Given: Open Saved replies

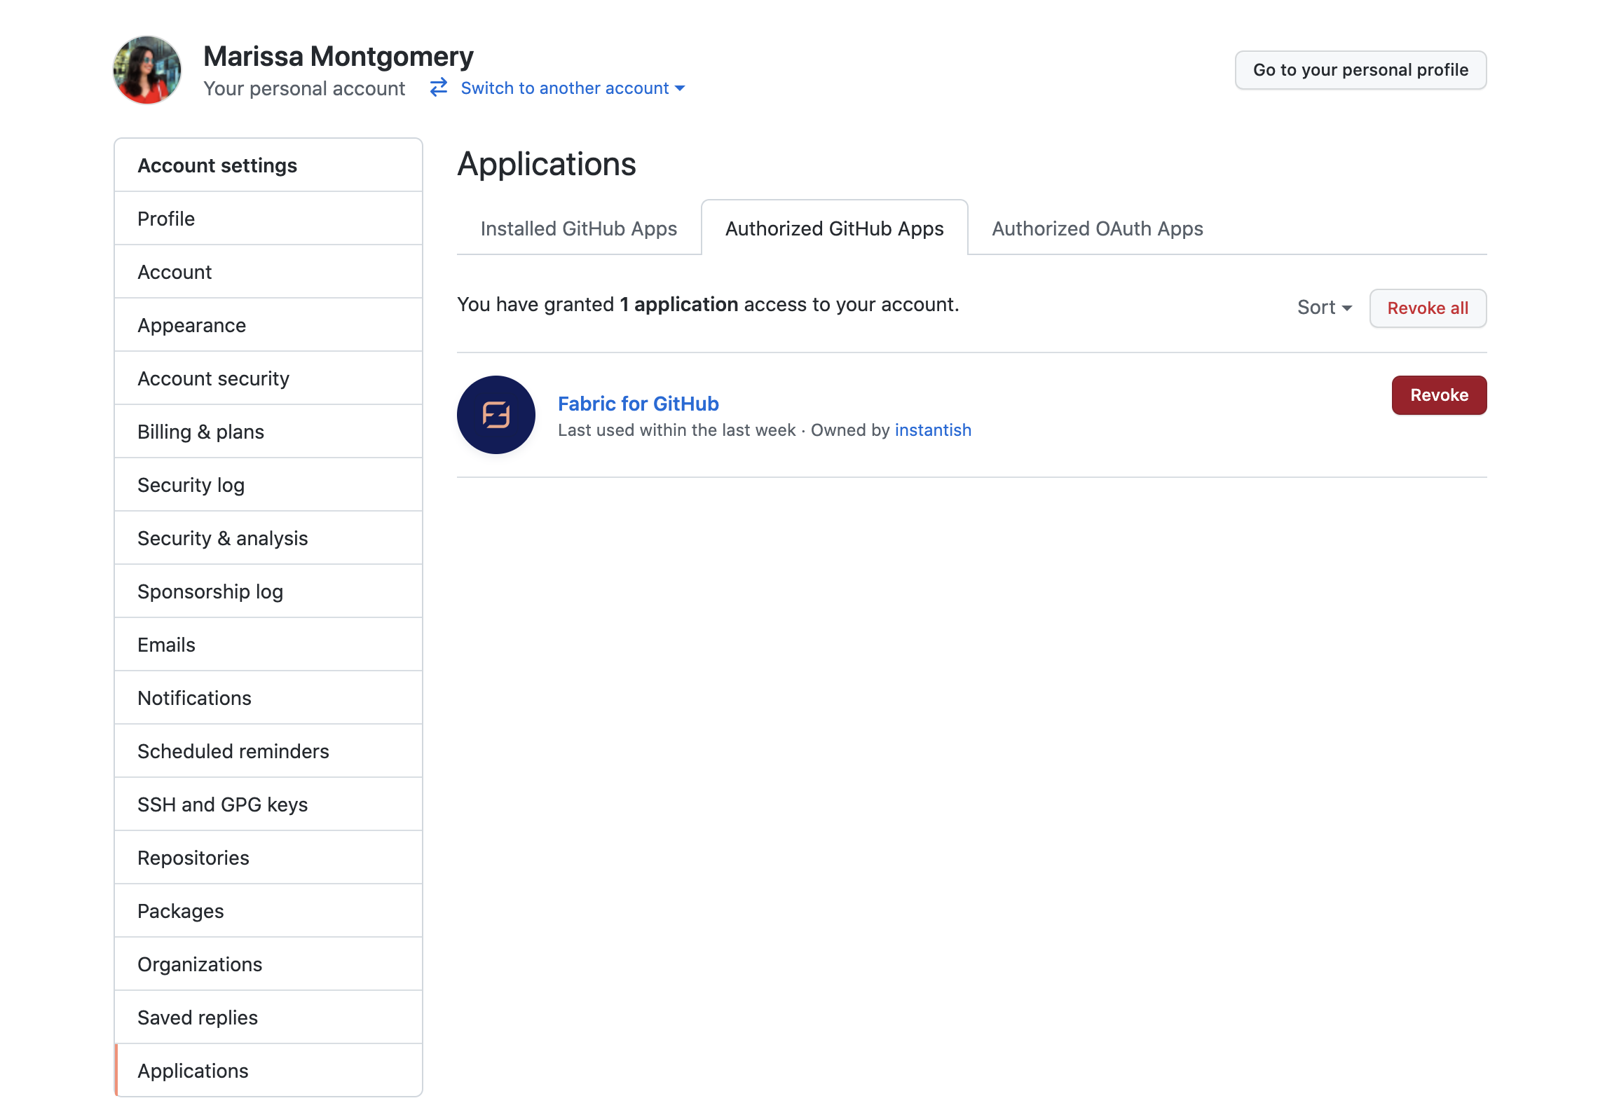Looking at the screenshot, I should point(268,1017).
